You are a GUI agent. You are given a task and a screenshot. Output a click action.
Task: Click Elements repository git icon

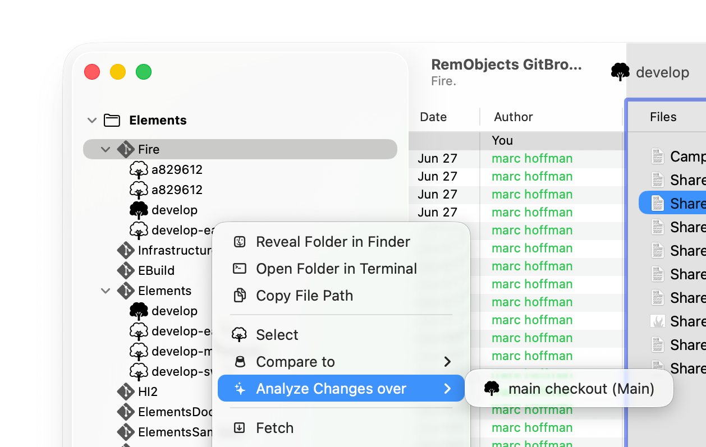pyautogui.click(x=126, y=291)
